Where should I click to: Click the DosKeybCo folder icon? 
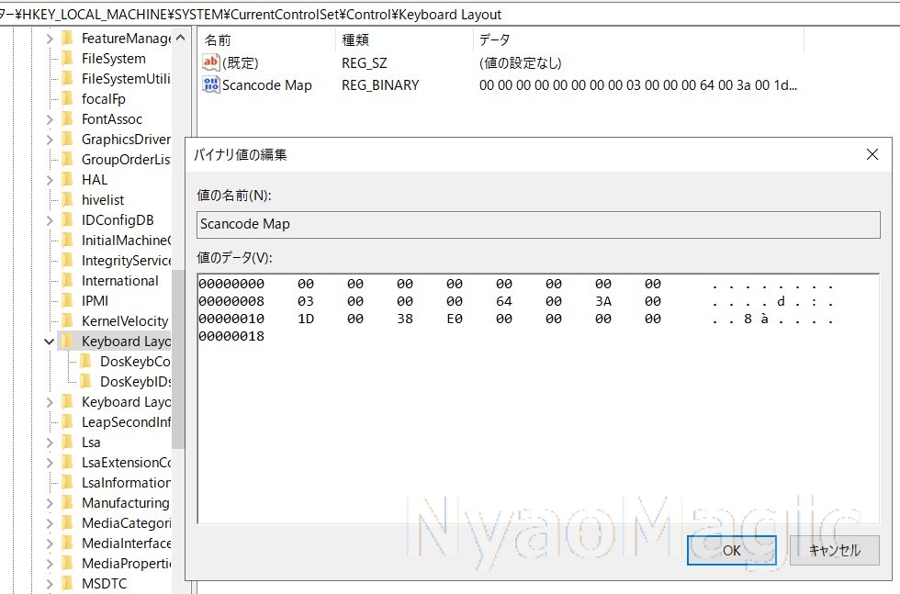pos(85,362)
